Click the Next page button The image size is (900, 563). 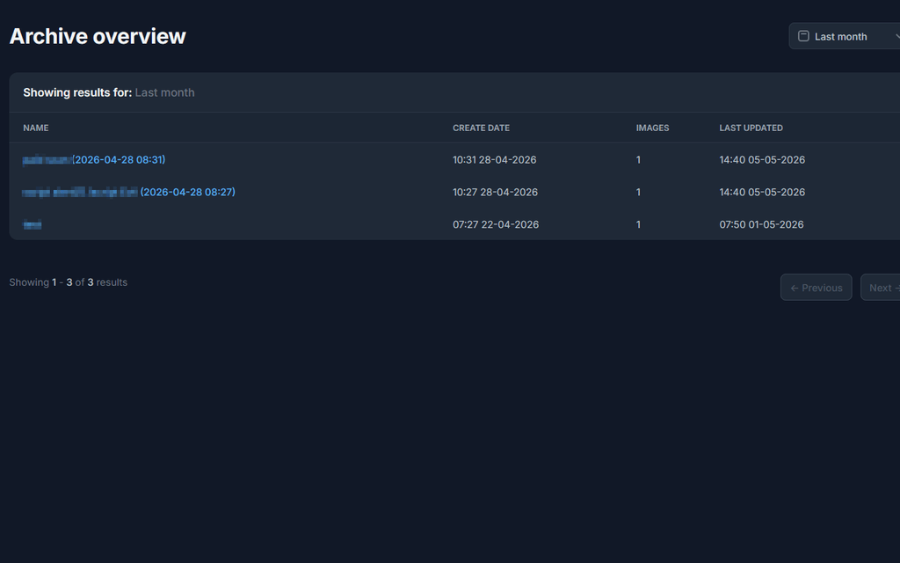tap(881, 288)
